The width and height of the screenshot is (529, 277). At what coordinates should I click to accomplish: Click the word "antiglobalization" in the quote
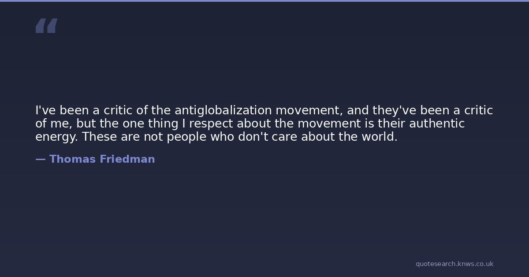point(223,110)
